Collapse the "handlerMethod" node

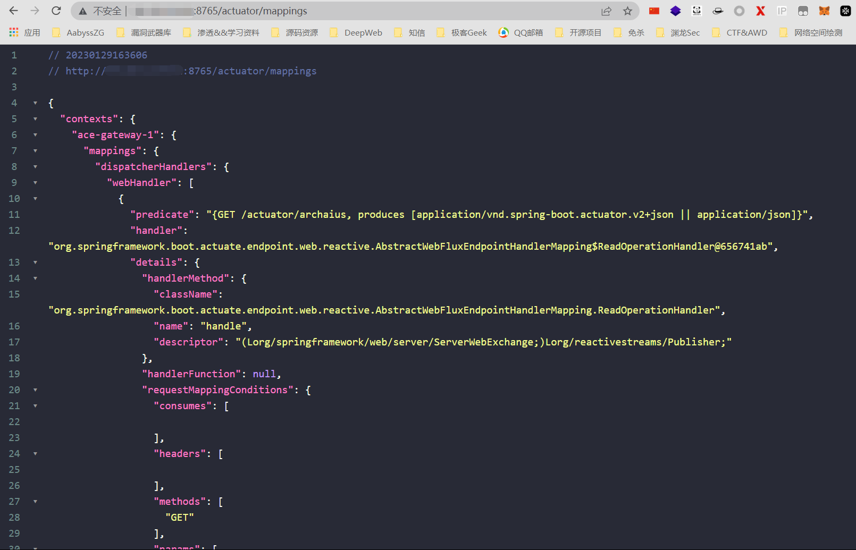(35, 278)
